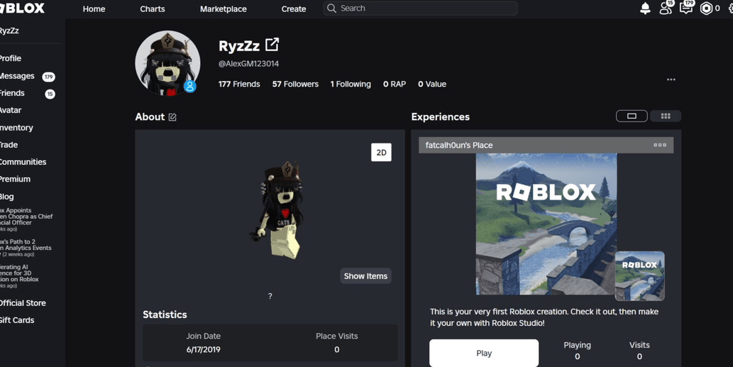Click the Messages 179 badge in sidebar
Screen dimensions: 733x367
click(x=49, y=77)
